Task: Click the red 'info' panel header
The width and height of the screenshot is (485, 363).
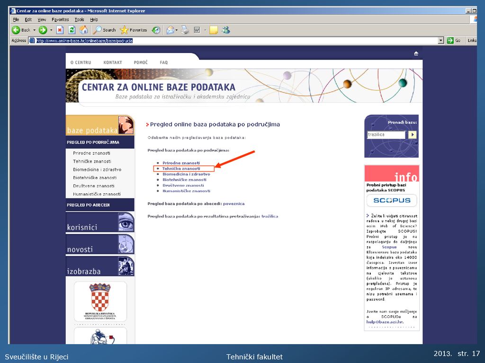Action: (x=392, y=173)
